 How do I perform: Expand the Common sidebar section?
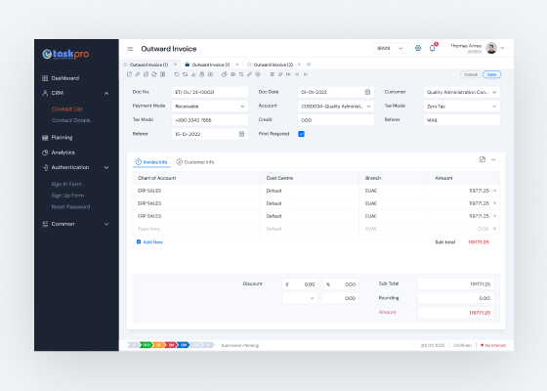click(x=106, y=224)
